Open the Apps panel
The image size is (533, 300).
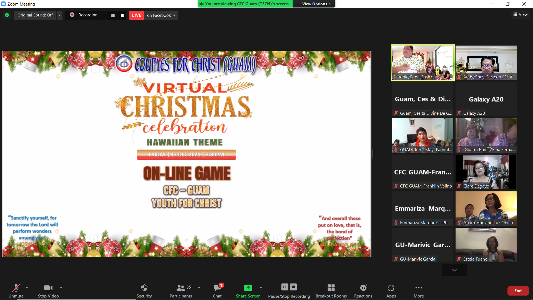pos(391,291)
